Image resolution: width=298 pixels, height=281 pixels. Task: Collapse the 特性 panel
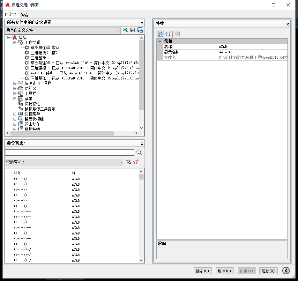(288, 24)
